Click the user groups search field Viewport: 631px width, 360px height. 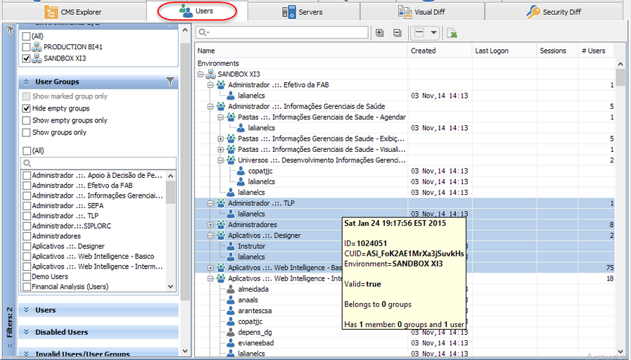pos(98,163)
